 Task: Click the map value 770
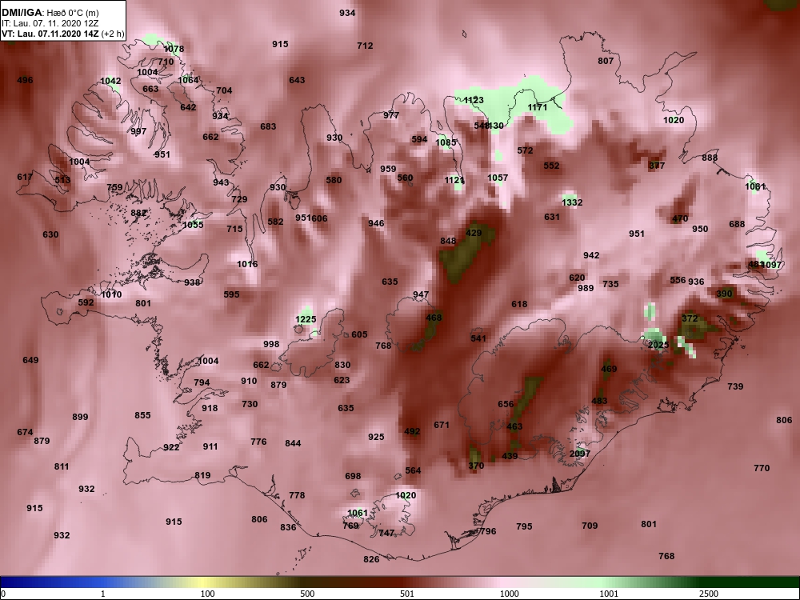[762, 468]
